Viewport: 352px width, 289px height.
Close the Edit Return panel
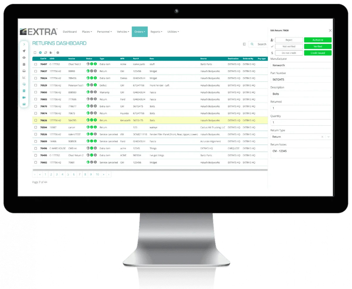tap(330, 30)
